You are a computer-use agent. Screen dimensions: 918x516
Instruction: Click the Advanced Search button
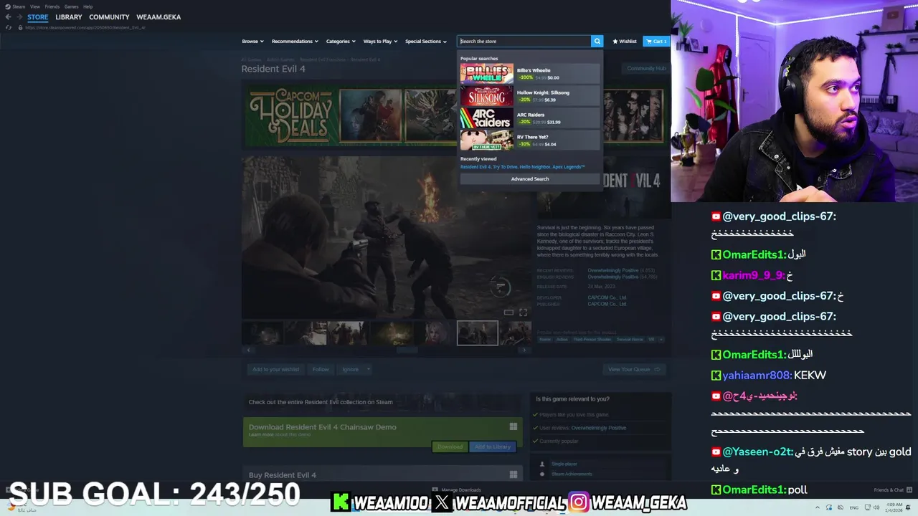tap(530, 179)
